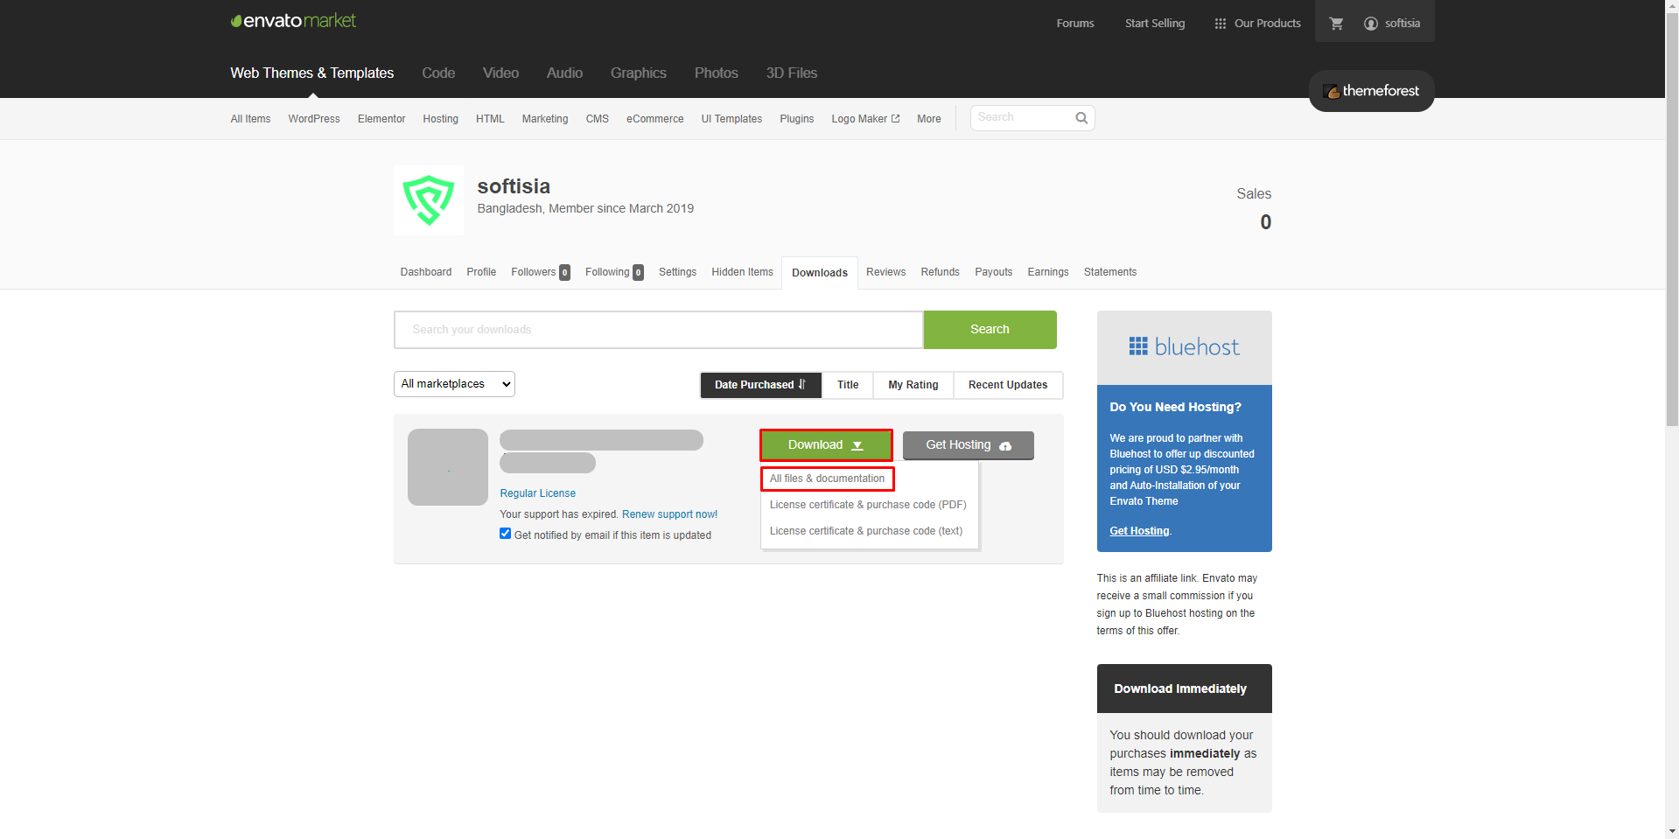The height and width of the screenshot is (839, 1679).
Task: Click the themeforest badge
Action: (1370, 91)
